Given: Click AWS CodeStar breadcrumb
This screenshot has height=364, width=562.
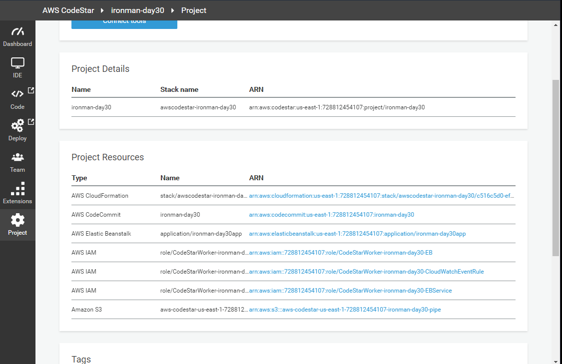Looking at the screenshot, I should point(68,10).
